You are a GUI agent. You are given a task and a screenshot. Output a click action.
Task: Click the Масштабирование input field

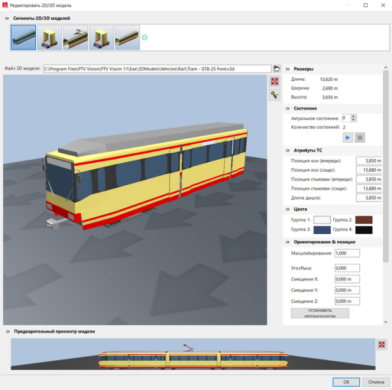pos(347,252)
